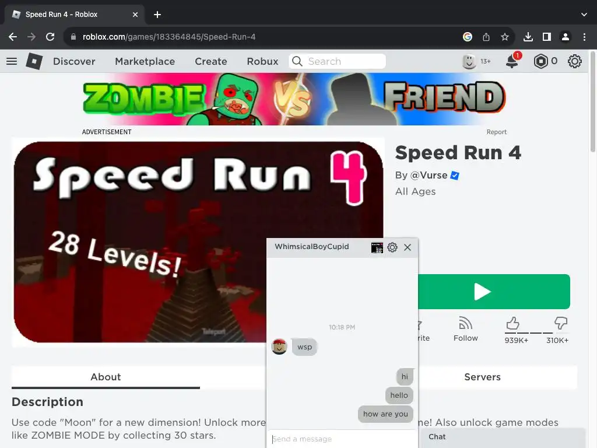This screenshot has height=448, width=597.
Task: Go to the Create page
Action: pyautogui.click(x=211, y=61)
